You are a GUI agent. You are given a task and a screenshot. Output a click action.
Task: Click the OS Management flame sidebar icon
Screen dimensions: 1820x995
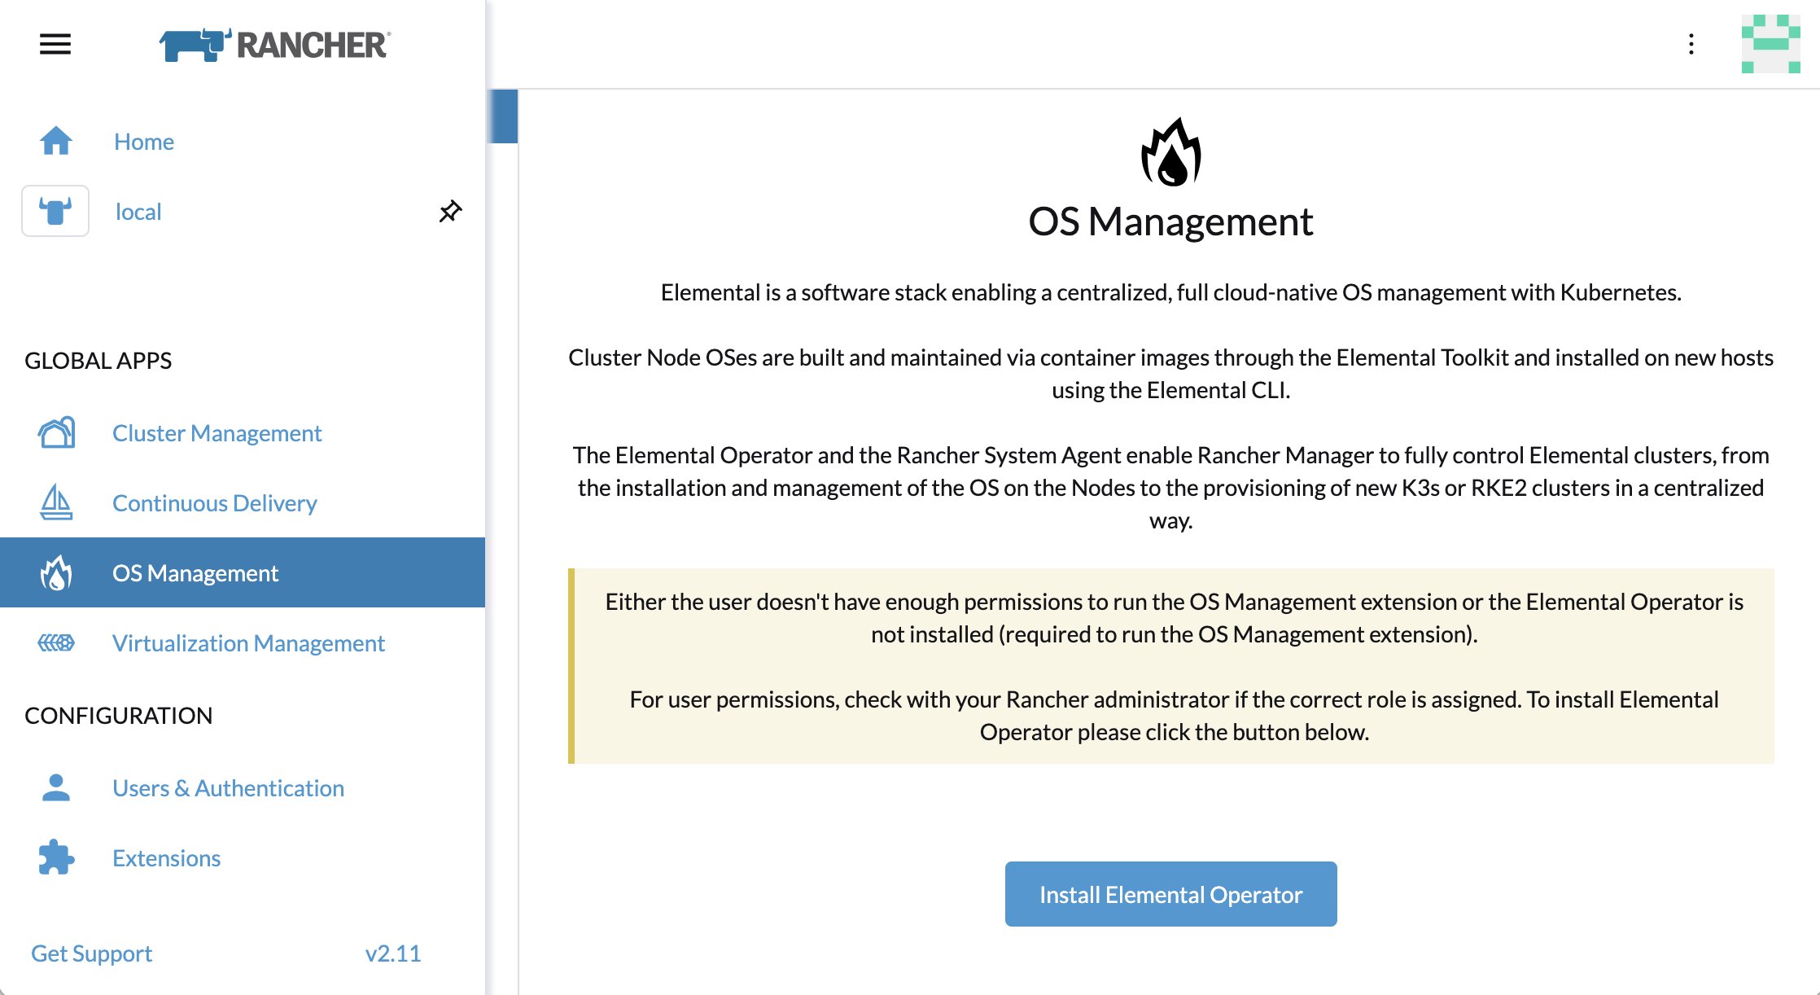click(56, 572)
